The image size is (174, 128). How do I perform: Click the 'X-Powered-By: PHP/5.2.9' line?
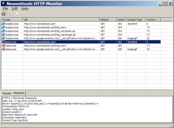point(16,106)
